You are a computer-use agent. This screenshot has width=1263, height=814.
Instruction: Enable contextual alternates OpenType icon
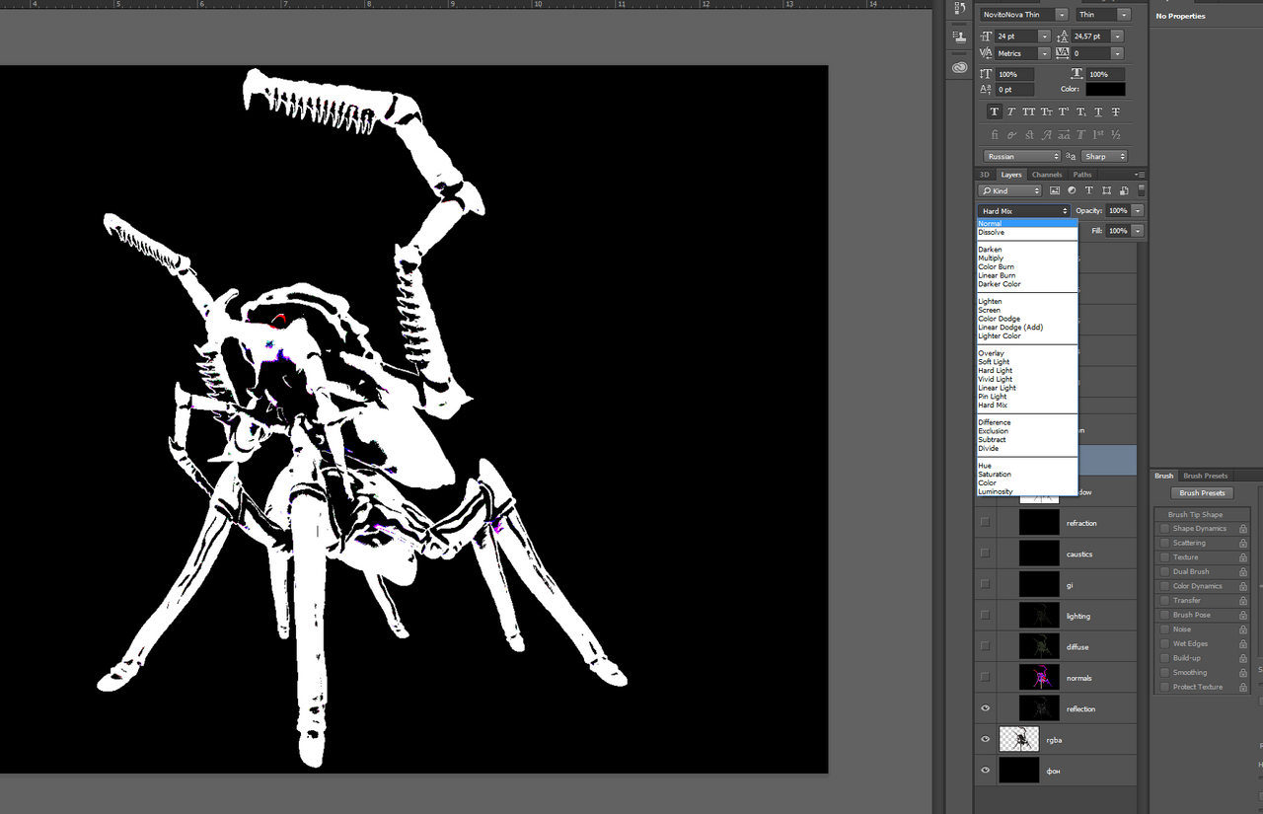[1011, 135]
